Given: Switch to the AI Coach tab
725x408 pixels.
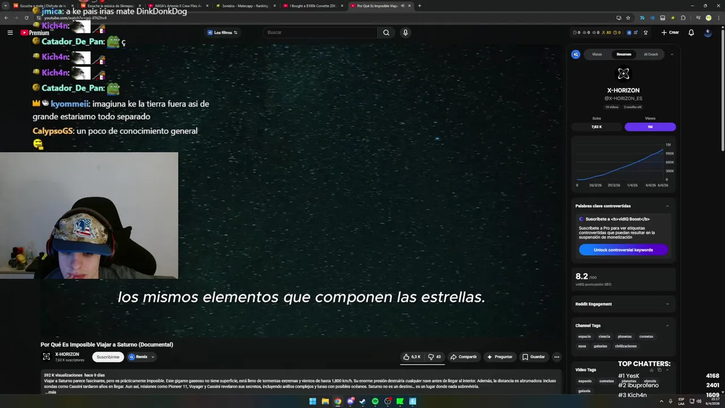Looking at the screenshot, I should tap(651, 54).
